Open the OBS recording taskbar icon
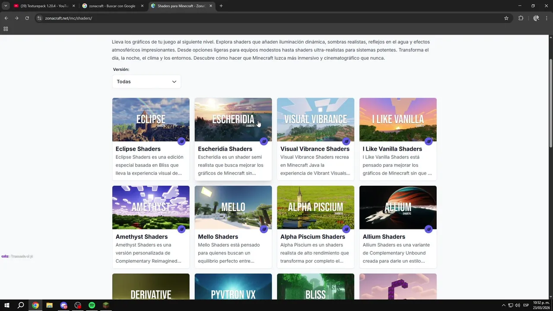Viewport: 553px width, 311px height. (x=78, y=305)
